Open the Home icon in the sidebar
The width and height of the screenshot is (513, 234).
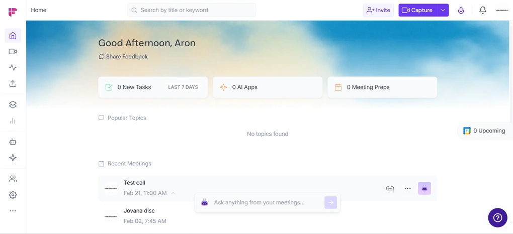[13, 35]
